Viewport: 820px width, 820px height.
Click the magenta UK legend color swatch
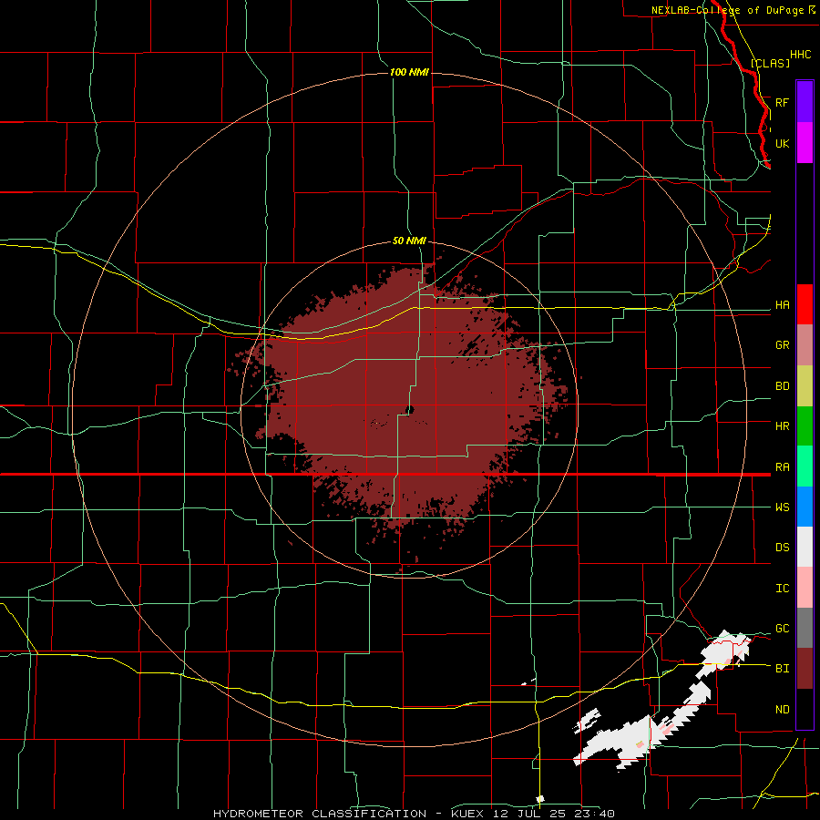click(x=805, y=143)
